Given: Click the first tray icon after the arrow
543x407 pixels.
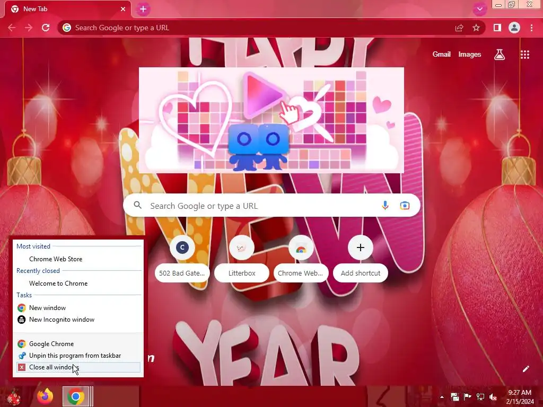Looking at the screenshot, I should [454, 397].
